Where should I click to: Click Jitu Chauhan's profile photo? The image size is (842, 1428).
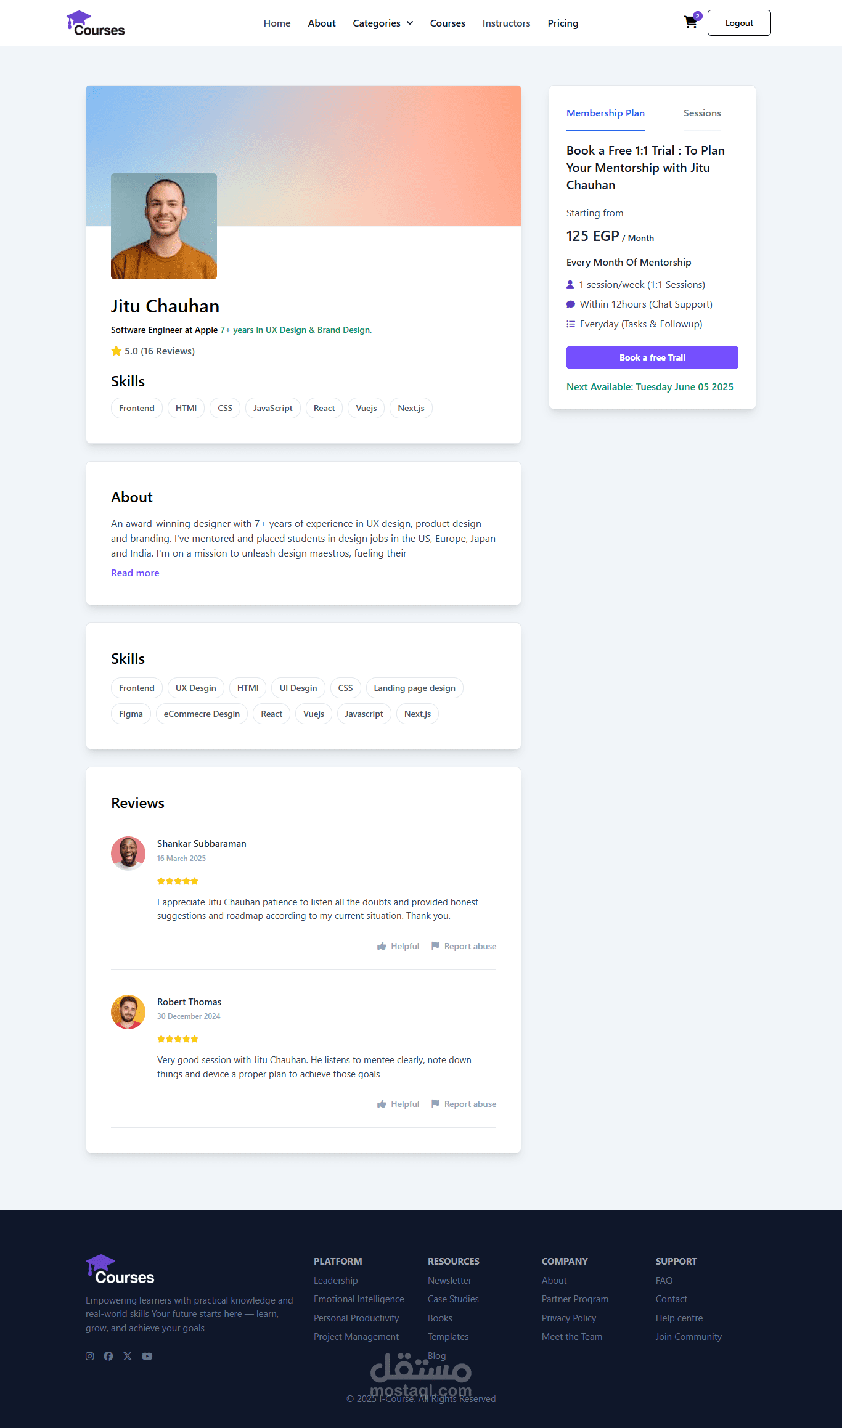(164, 226)
